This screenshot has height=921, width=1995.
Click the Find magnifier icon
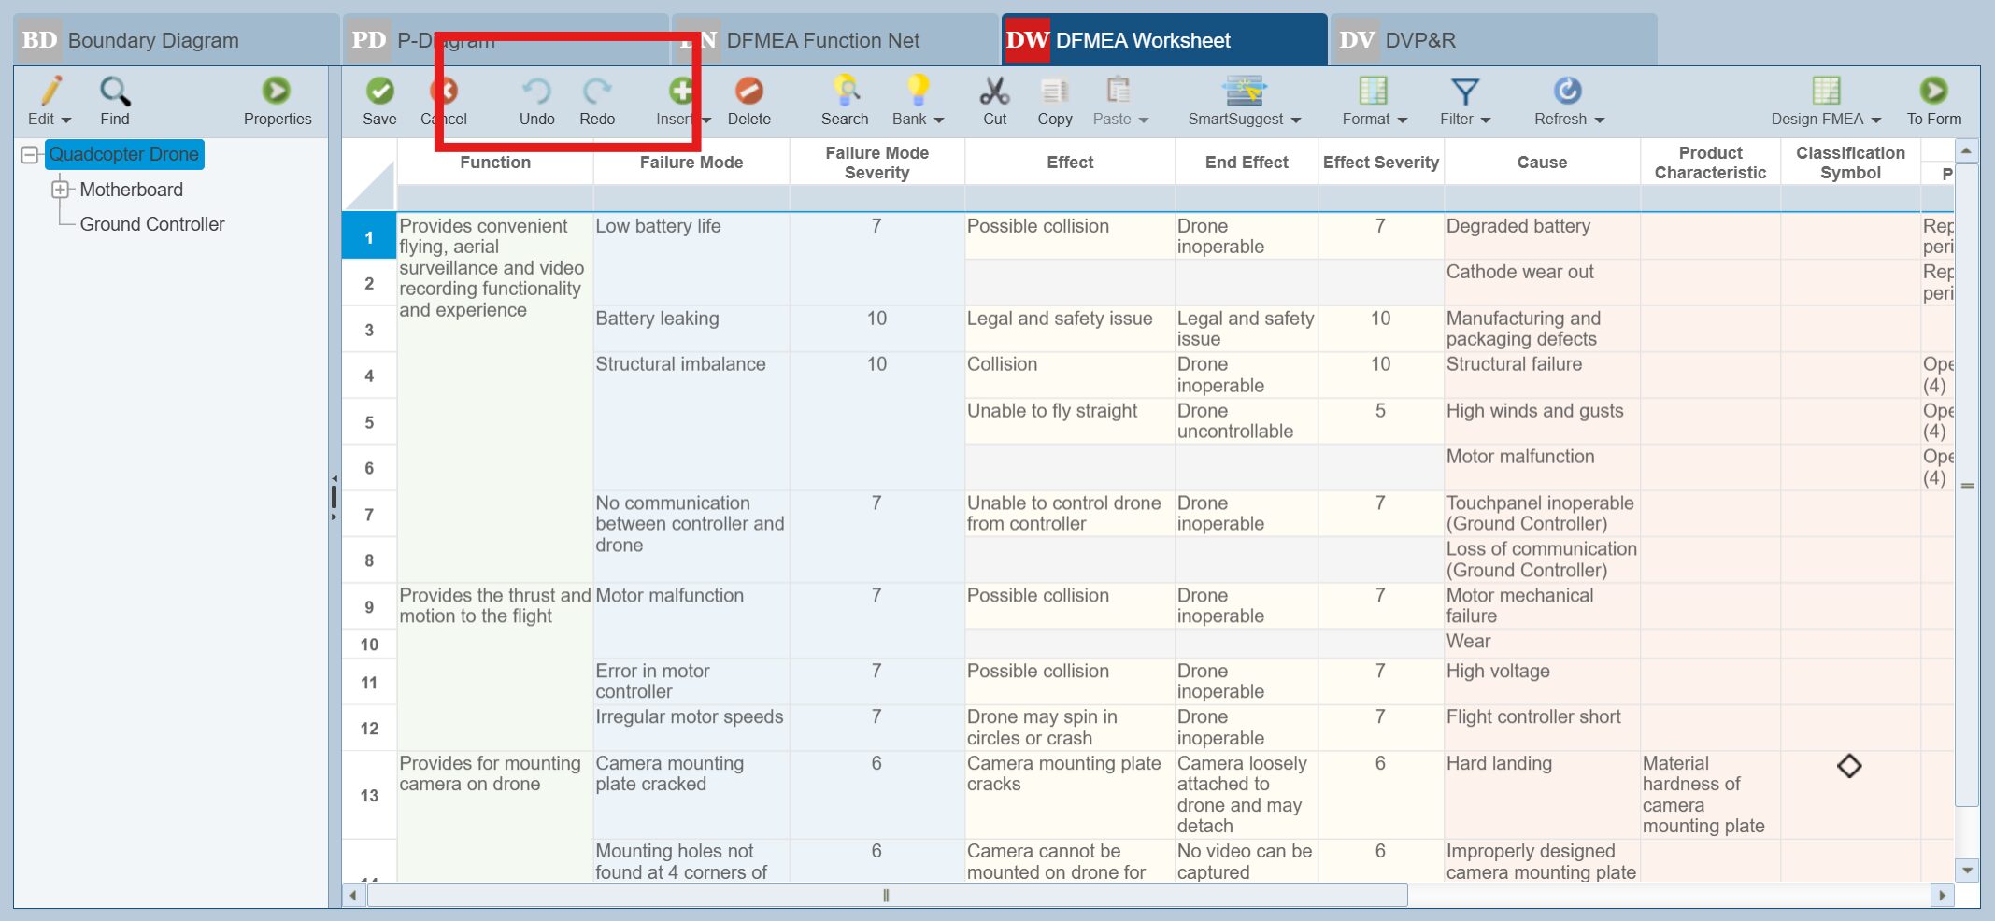coord(115,92)
